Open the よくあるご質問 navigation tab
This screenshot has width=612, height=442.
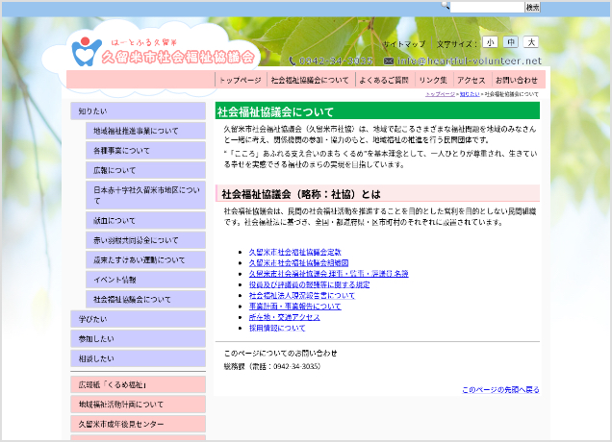pos(384,81)
